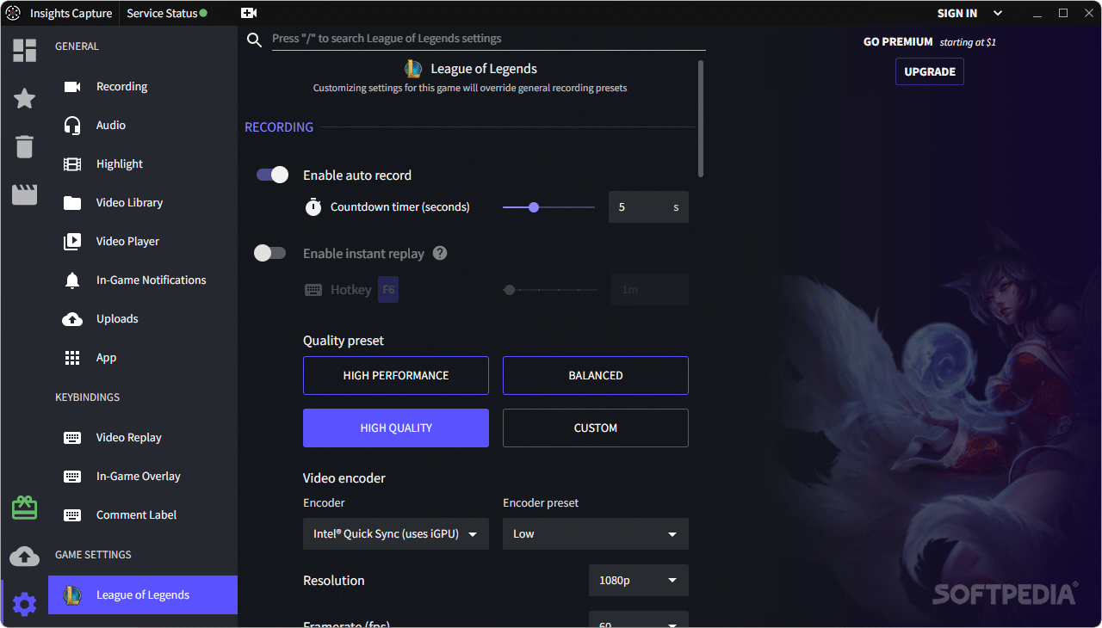The height and width of the screenshot is (628, 1102).
Task: Open In-Game Notifications settings
Action: [x=143, y=280]
